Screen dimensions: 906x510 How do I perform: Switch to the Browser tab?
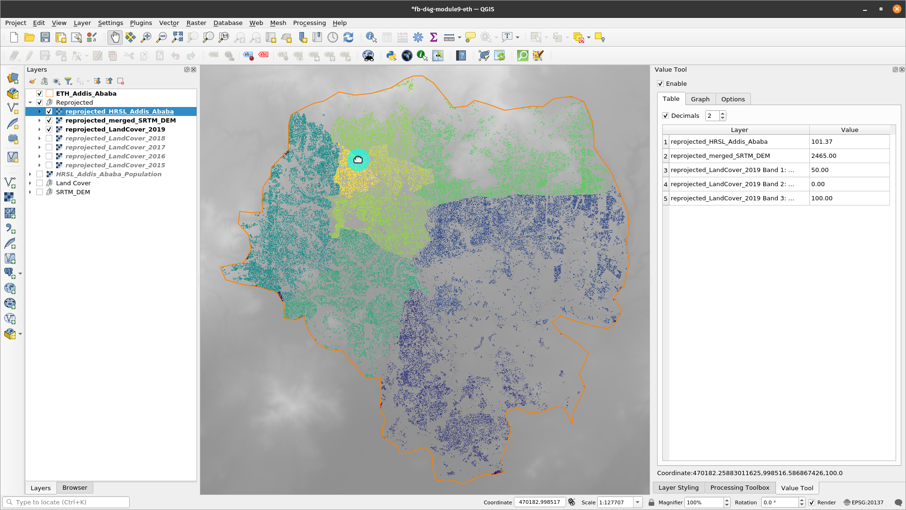pos(74,488)
